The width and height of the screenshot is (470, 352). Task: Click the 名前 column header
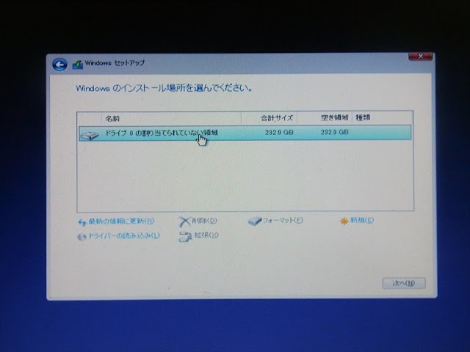pos(112,119)
